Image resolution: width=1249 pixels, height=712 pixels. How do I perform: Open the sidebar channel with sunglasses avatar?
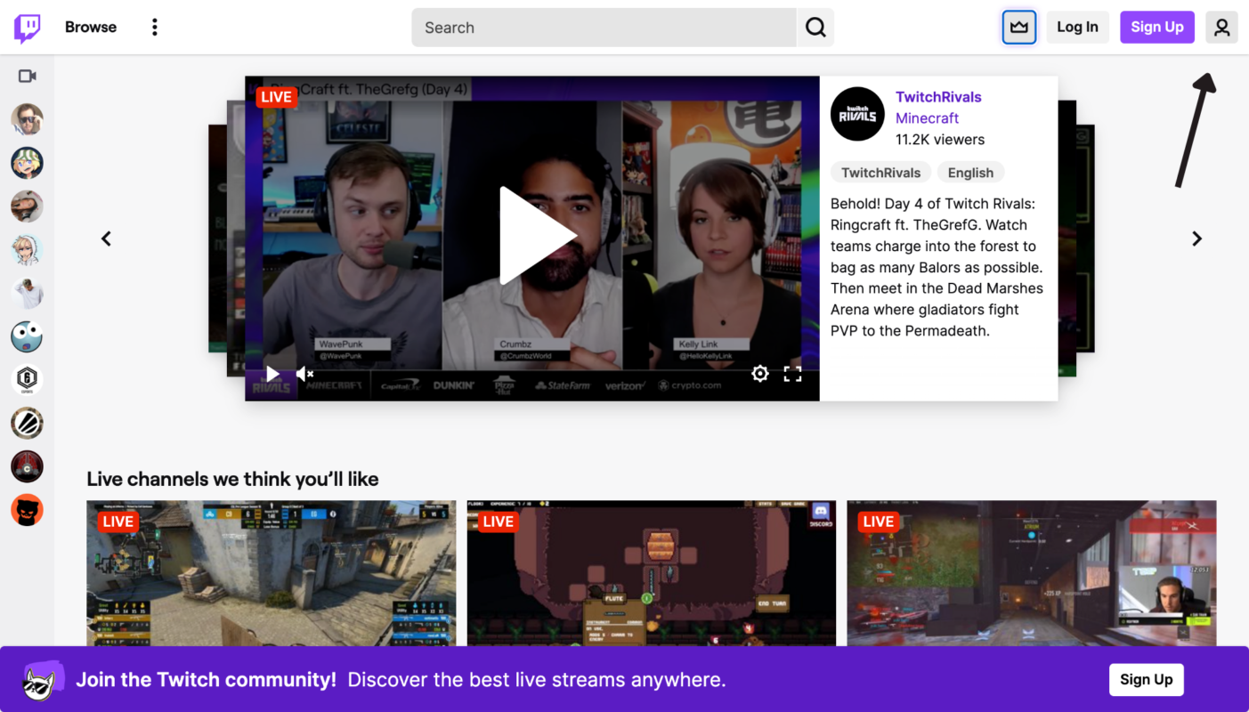tap(27, 119)
